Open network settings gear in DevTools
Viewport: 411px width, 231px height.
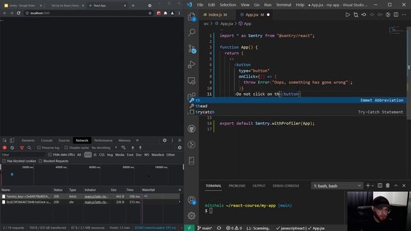click(180, 148)
